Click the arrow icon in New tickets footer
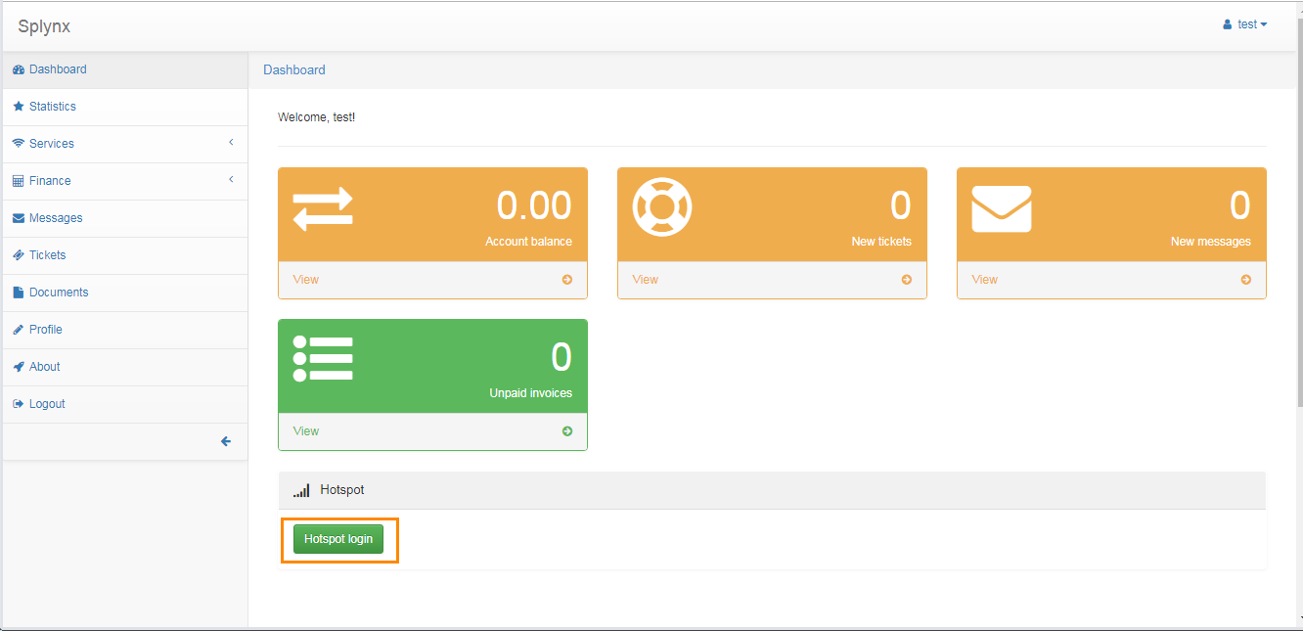This screenshot has width=1303, height=631. pos(907,280)
